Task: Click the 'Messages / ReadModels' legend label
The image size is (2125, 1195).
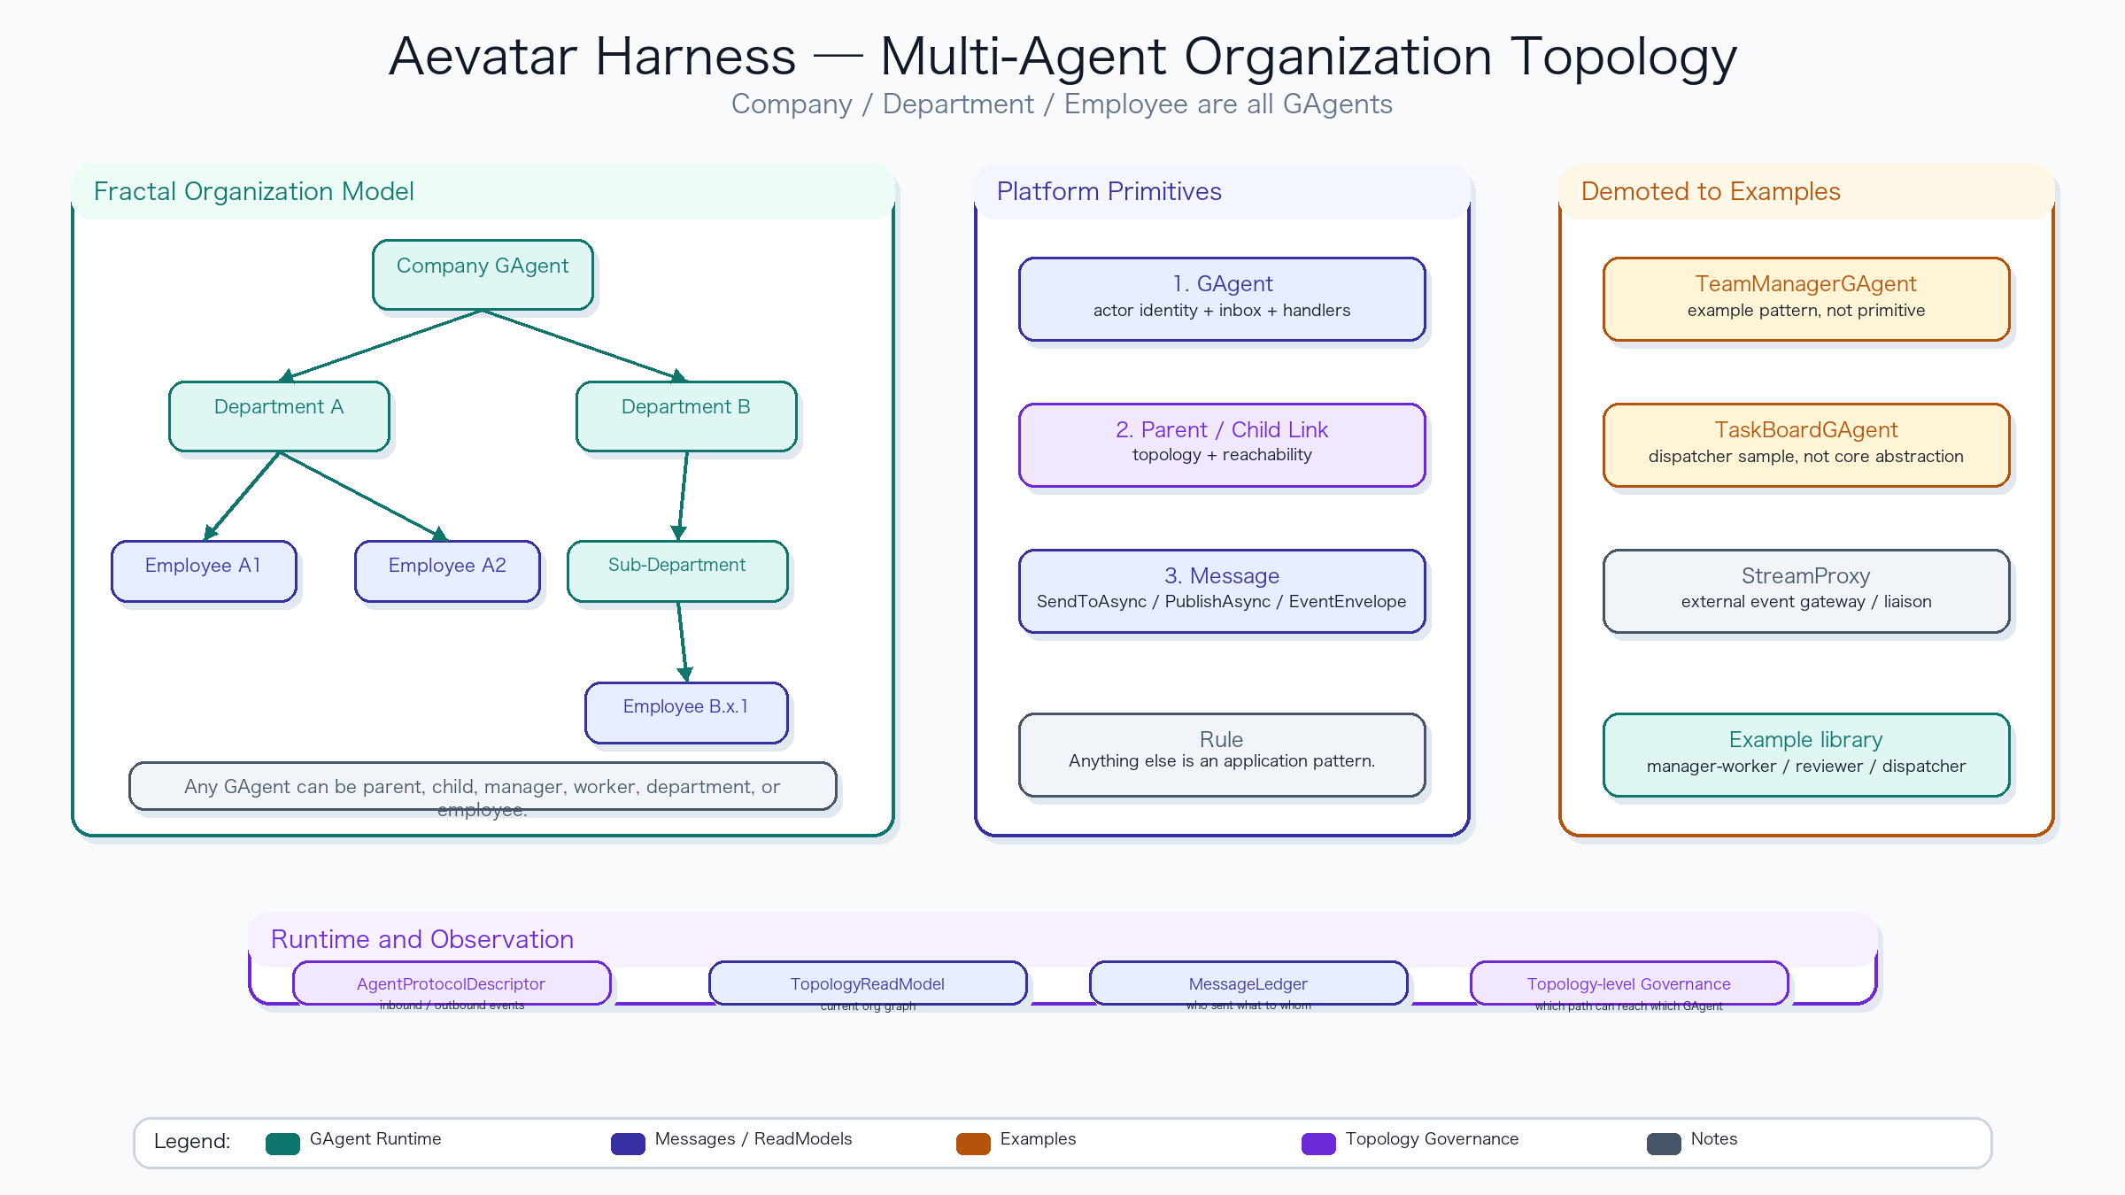Action: click(x=753, y=1139)
